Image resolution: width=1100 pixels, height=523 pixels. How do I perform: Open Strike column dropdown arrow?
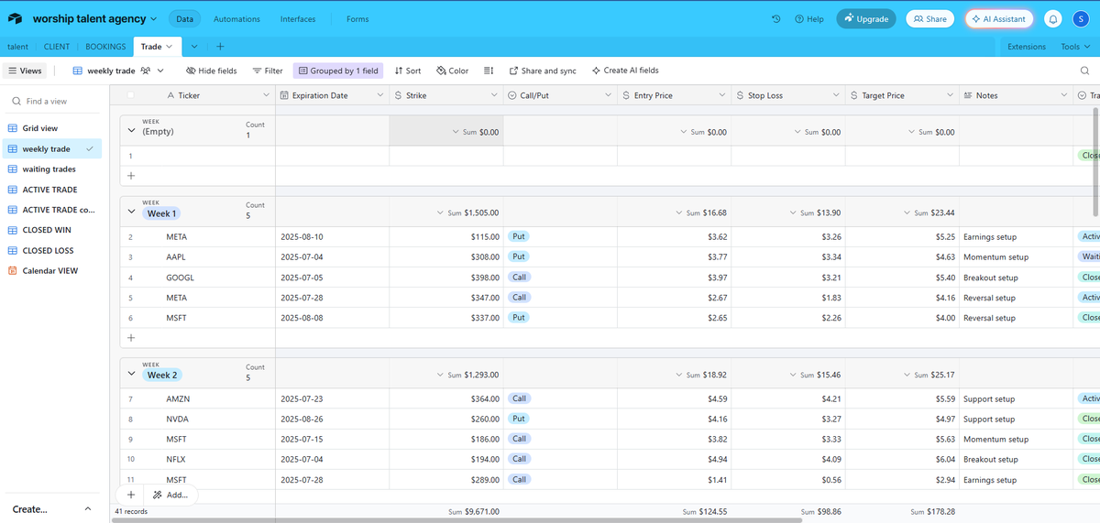(494, 95)
